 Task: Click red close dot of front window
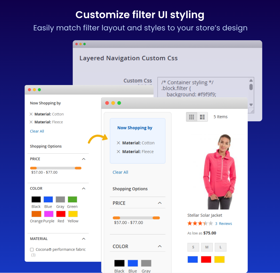107,103
